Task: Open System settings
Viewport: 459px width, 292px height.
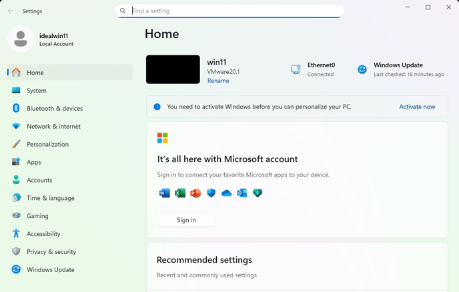Action: [x=70, y=90]
